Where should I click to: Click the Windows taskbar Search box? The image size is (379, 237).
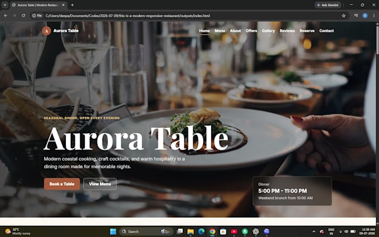click(146, 231)
